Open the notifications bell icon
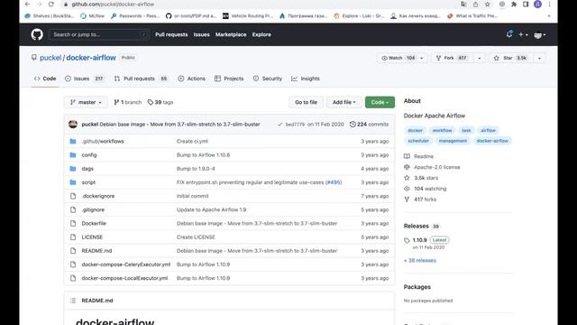The image size is (577, 325). tap(509, 34)
